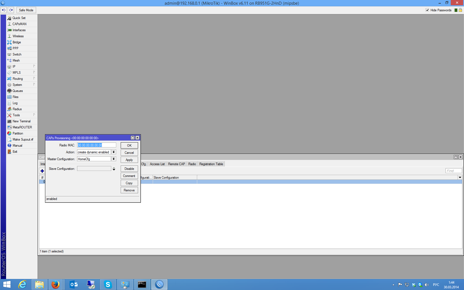Open CAPsMAN from the sidebar
The height and width of the screenshot is (290, 464).
coord(19,24)
